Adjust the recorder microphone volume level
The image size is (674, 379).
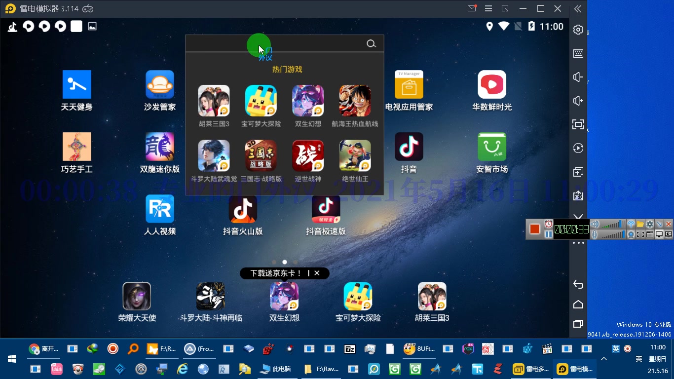click(x=612, y=234)
